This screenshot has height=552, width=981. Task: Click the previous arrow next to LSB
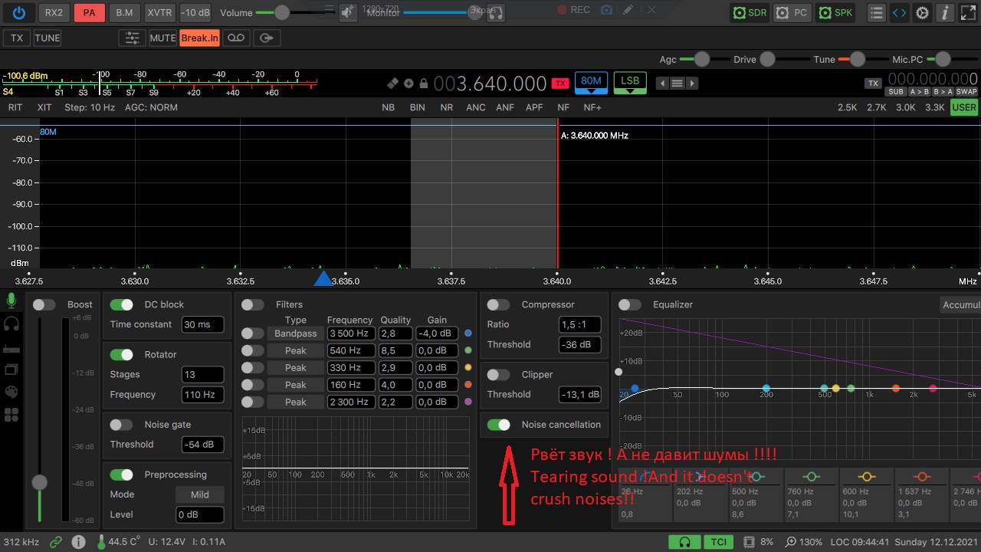point(662,84)
